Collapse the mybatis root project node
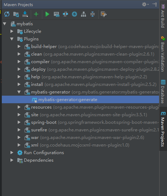This screenshot has height=196, width=167. coord(5,24)
